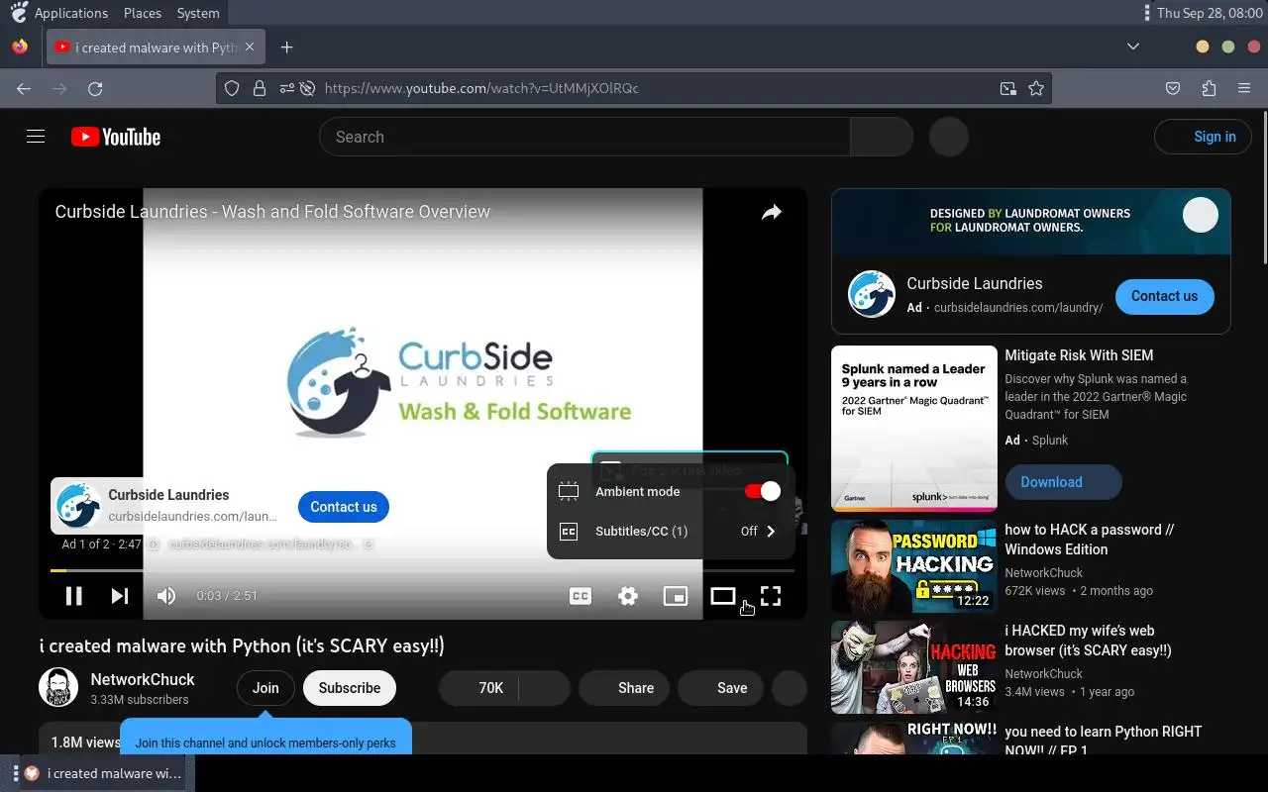Open the Firefox shield tracking protection icon
This screenshot has width=1268, height=792.
232,88
